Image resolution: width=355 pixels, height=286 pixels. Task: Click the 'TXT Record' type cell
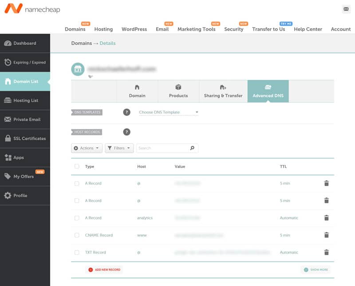tap(95, 252)
